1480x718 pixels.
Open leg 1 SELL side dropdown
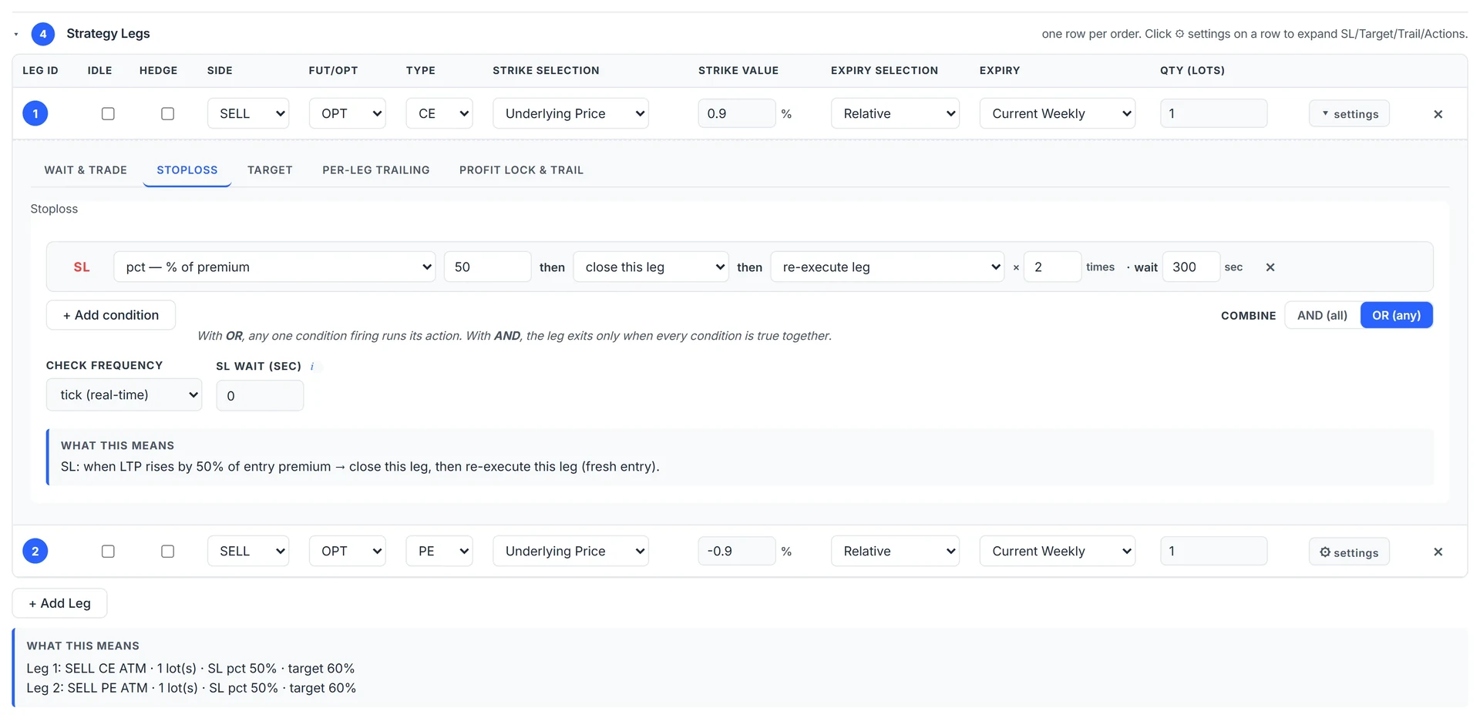coord(248,113)
